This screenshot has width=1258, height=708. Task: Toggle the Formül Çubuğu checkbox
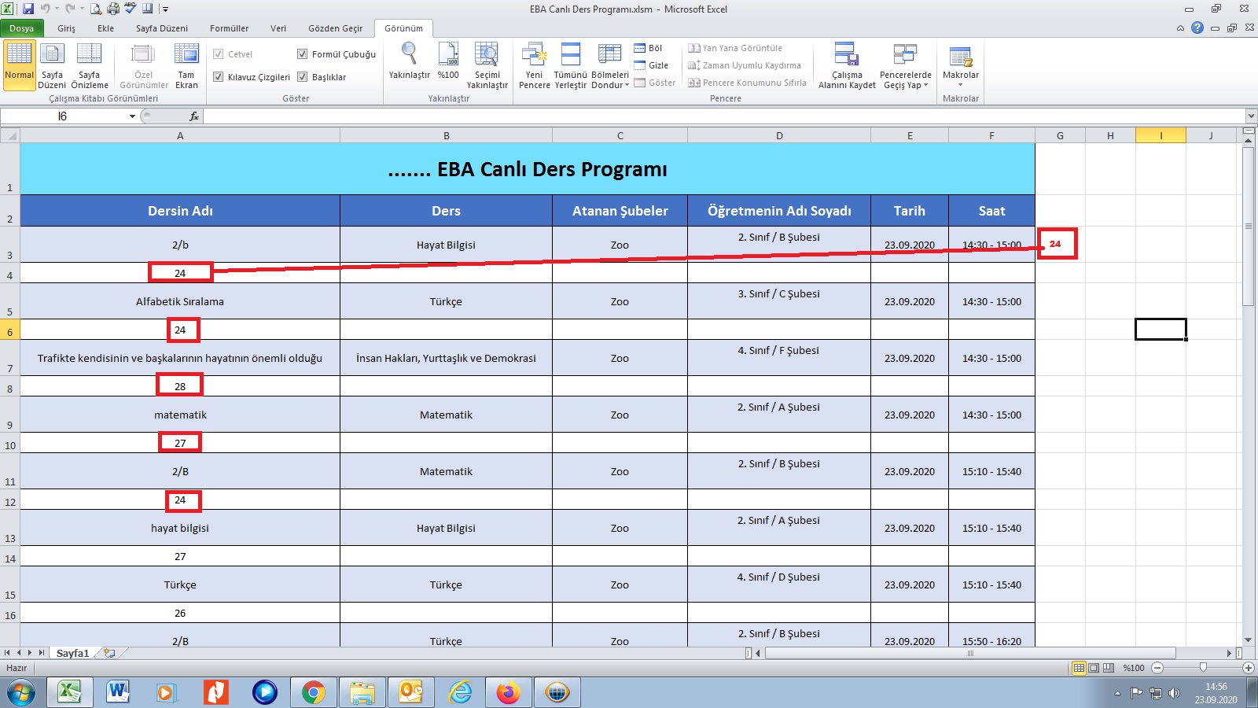(302, 54)
